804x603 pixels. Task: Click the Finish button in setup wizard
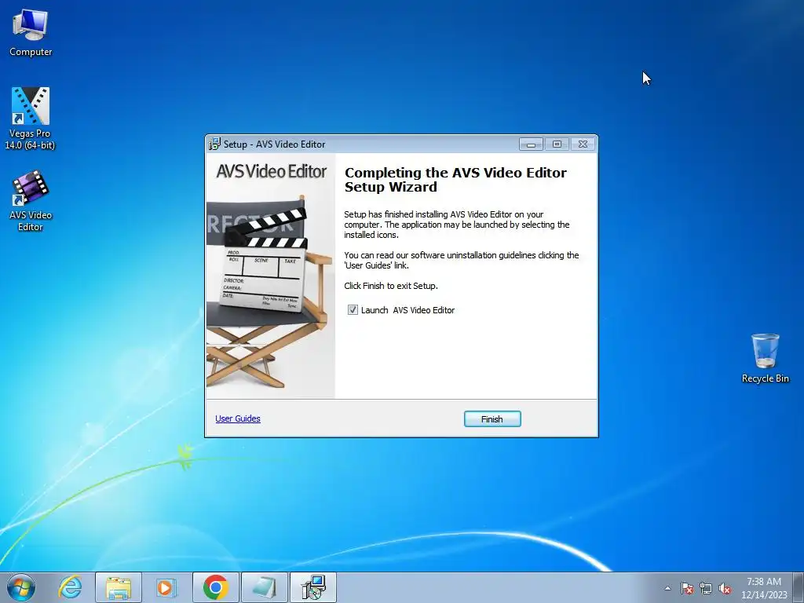tap(492, 419)
